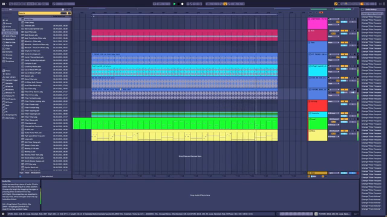
Task: Click the Modulation tag below the browser list
Action: pyautogui.click(x=36, y=173)
